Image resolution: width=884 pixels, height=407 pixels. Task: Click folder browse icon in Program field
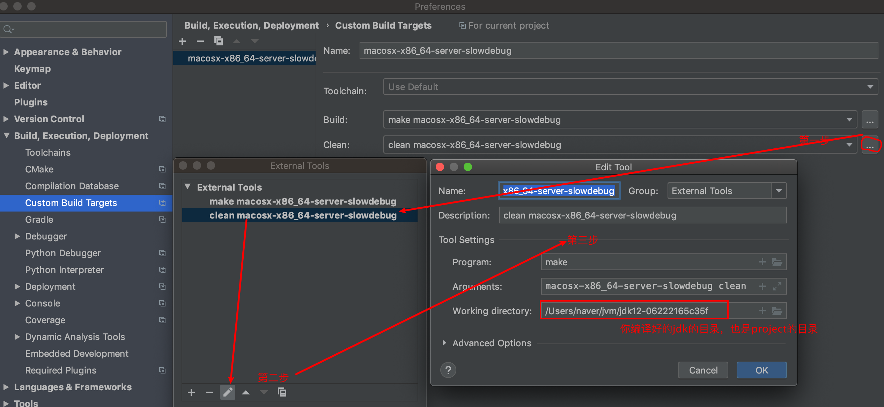777,262
